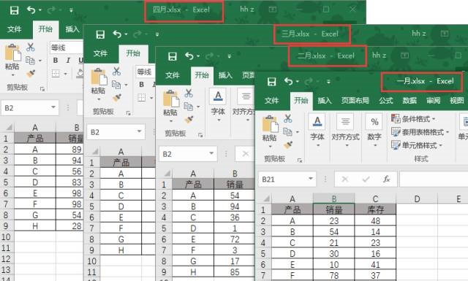Open the 页面布局 tab in 一月.xlsx
The height and width of the screenshot is (281, 468).
click(x=355, y=101)
